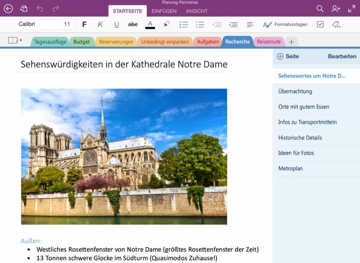Click the Bearbeiten button in page list

point(342,56)
